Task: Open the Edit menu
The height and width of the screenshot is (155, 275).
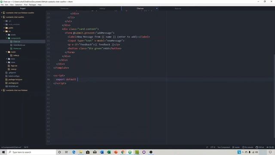Action: click(7, 5)
